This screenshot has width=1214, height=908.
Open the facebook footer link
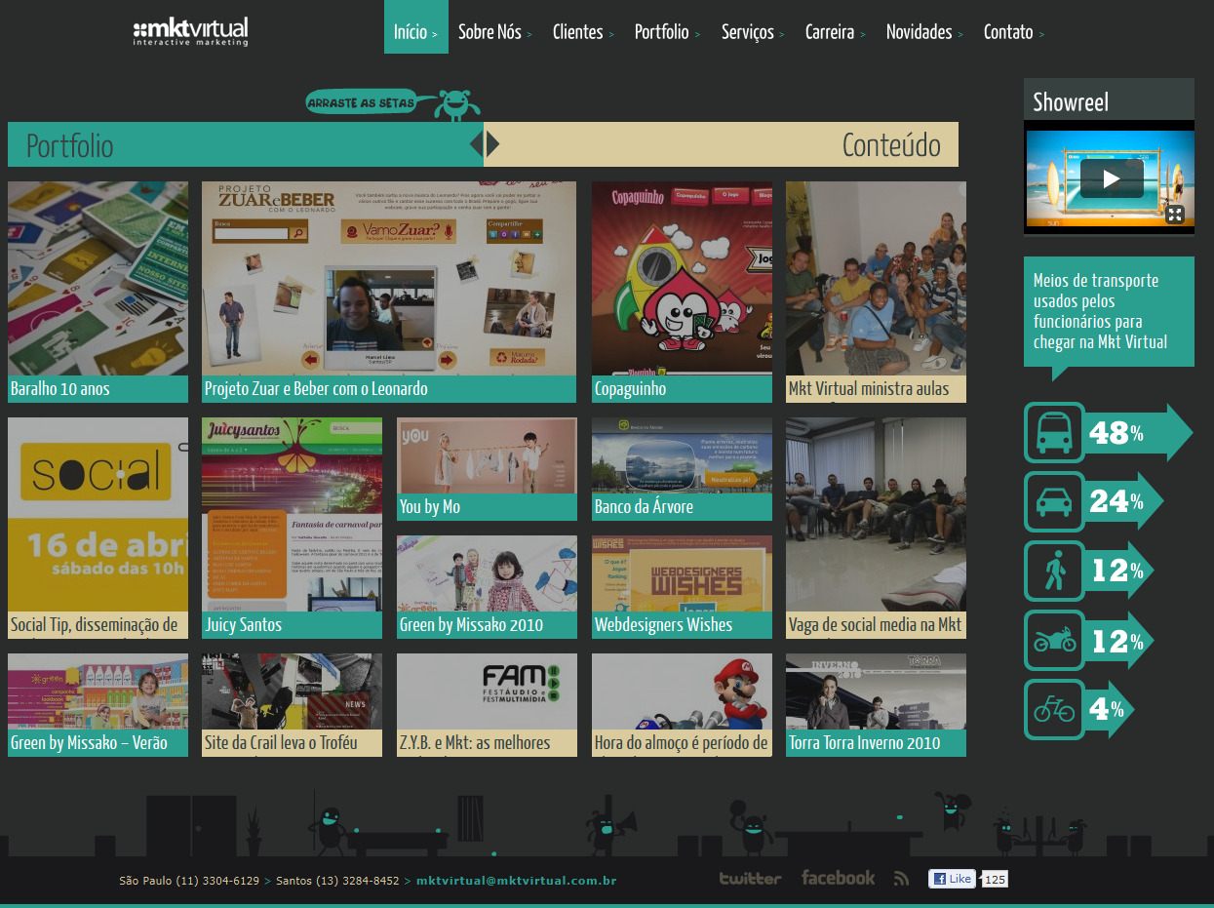839,878
